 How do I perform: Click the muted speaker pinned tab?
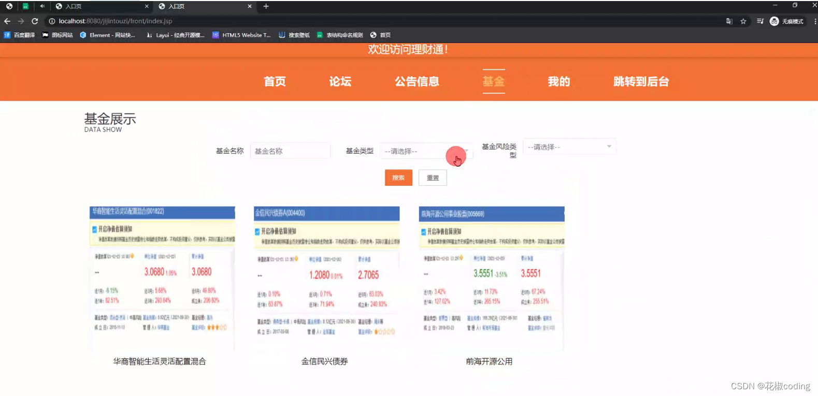(x=42, y=6)
